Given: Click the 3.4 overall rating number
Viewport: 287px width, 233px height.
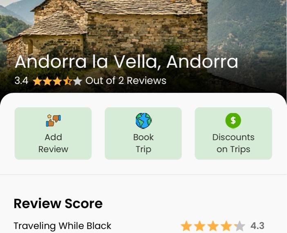Looking at the screenshot, I should point(21,81).
